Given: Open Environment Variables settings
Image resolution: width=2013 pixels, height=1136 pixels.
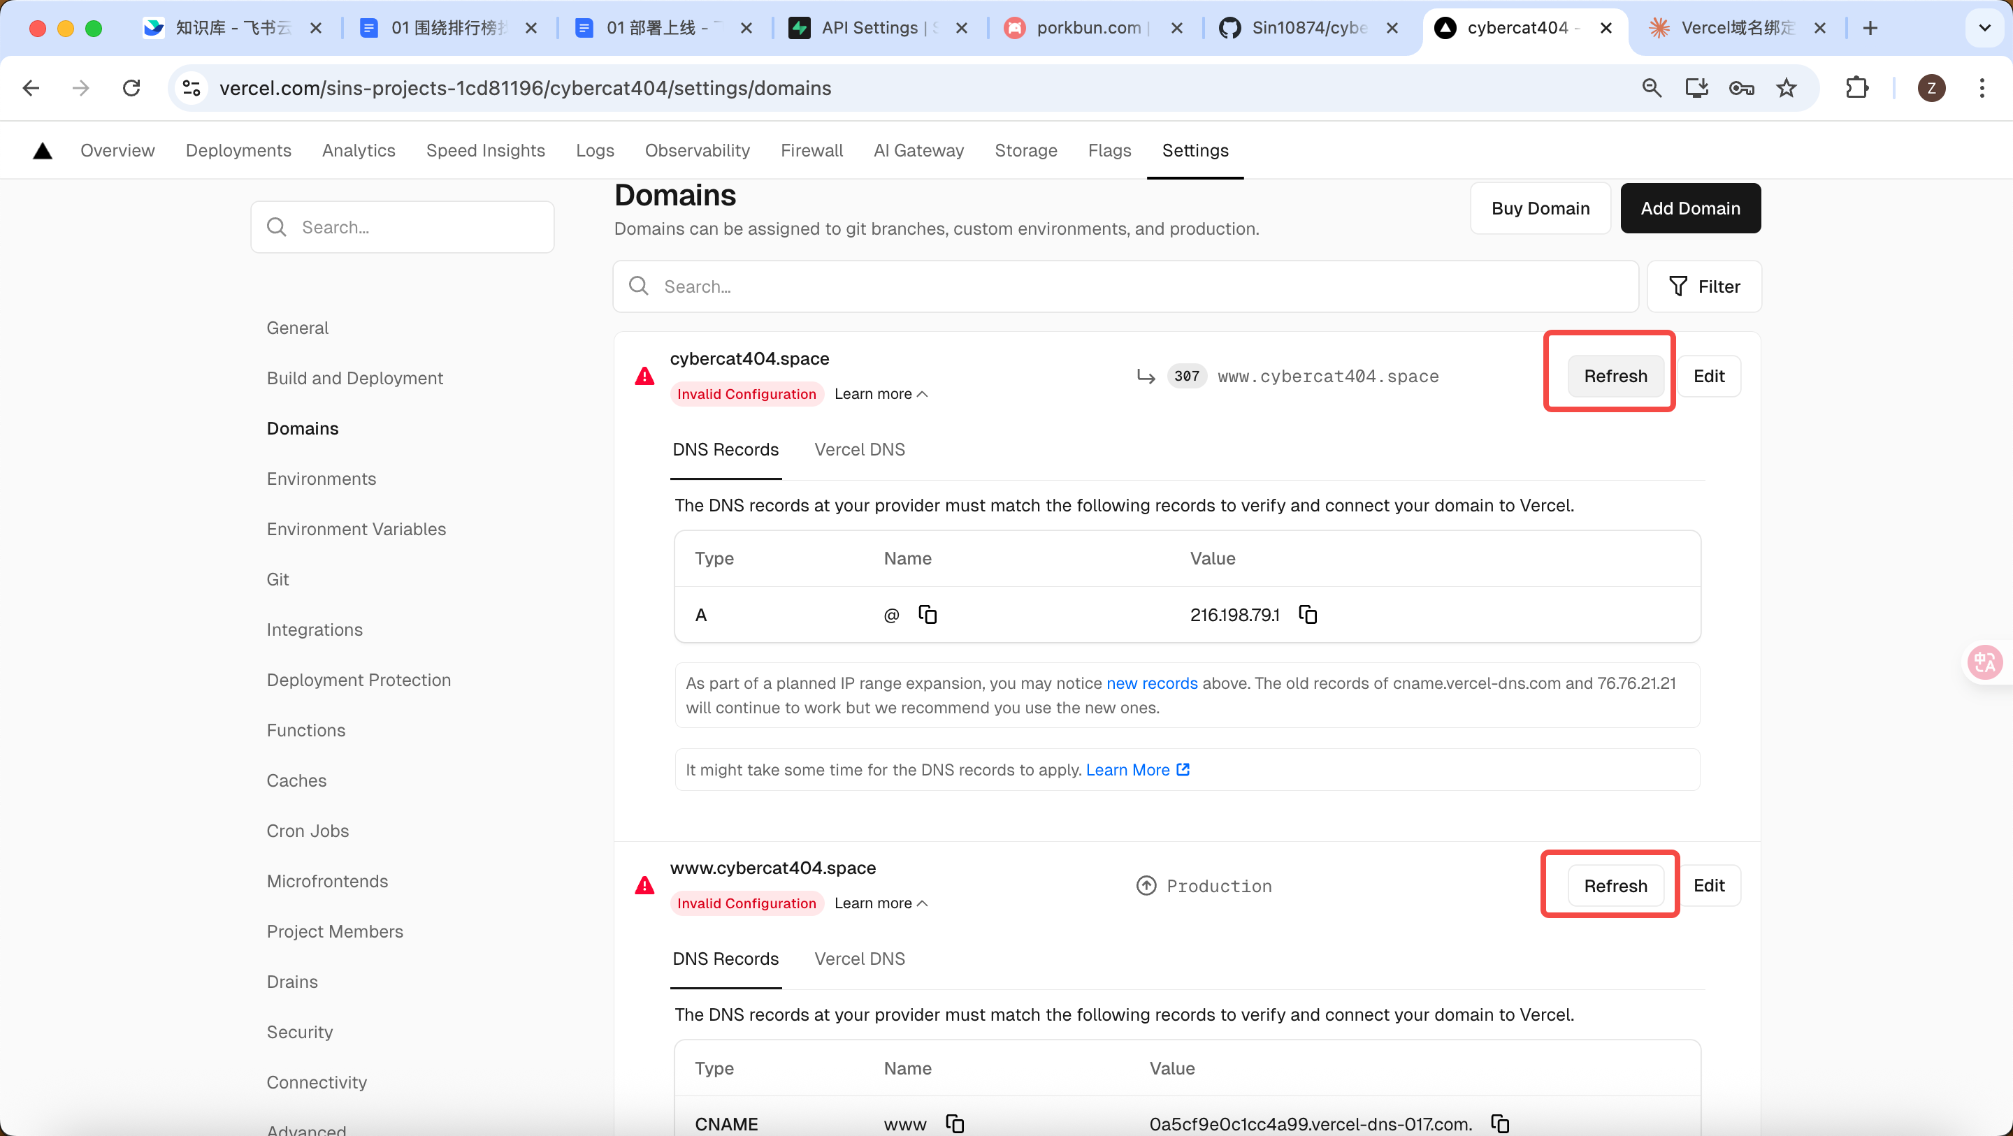Looking at the screenshot, I should coord(356,529).
